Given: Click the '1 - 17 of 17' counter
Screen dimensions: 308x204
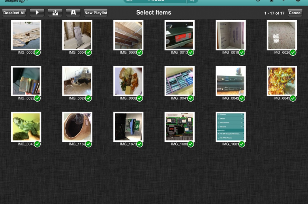Looking at the screenshot, I should point(274,13).
